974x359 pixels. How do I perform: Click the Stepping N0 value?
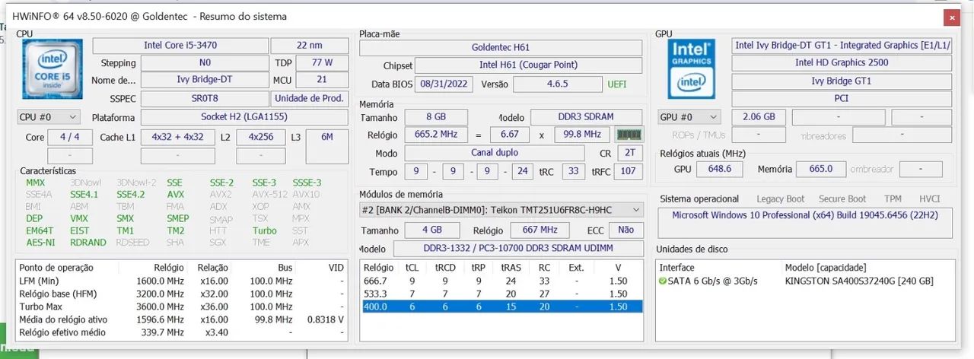(x=205, y=63)
